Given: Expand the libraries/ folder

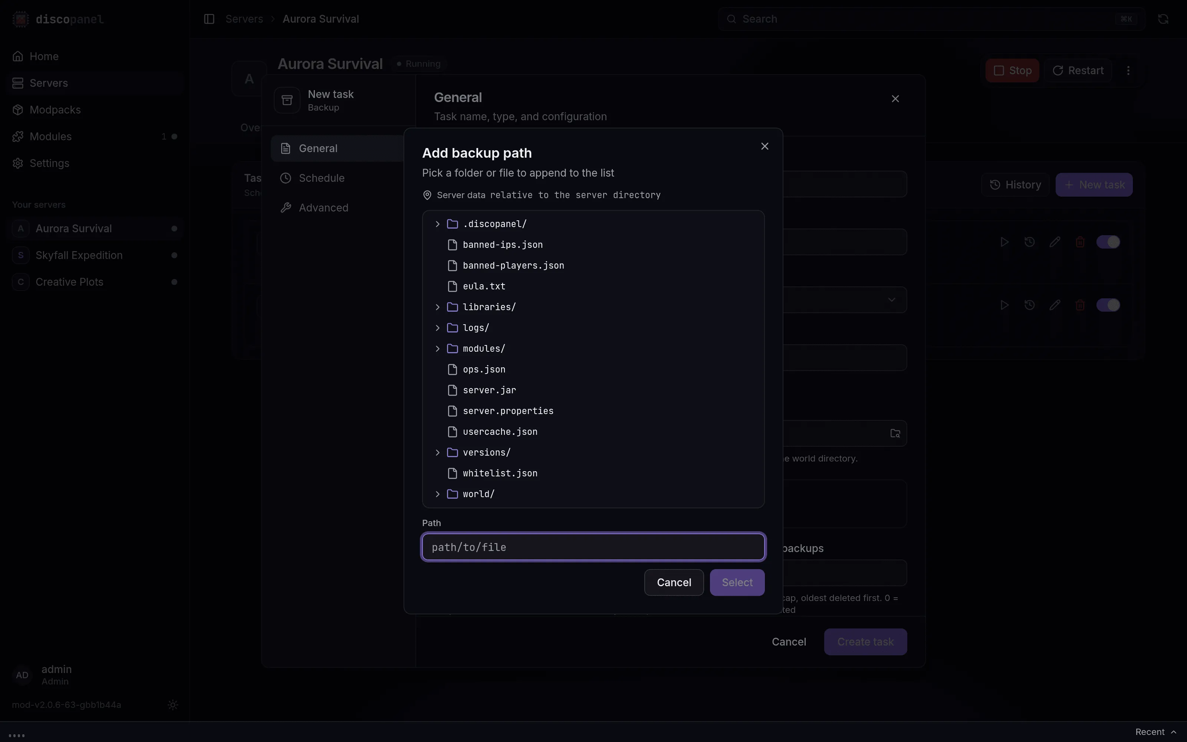Looking at the screenshot, I should coord(438,307).
